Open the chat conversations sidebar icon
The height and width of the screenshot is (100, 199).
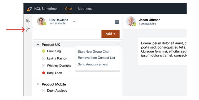[x=28, y=20]
